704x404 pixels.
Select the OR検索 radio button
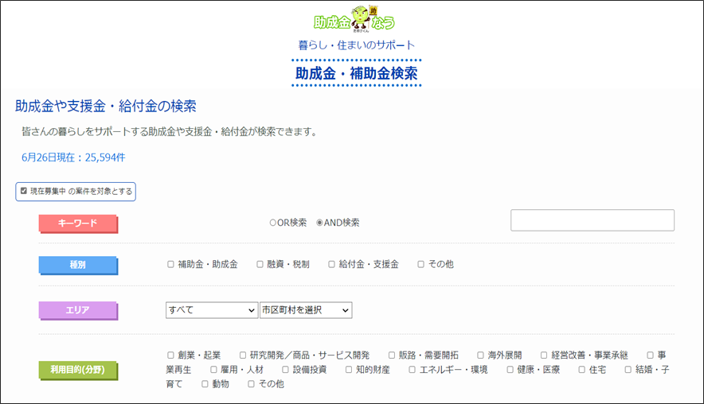click(273, 223)
